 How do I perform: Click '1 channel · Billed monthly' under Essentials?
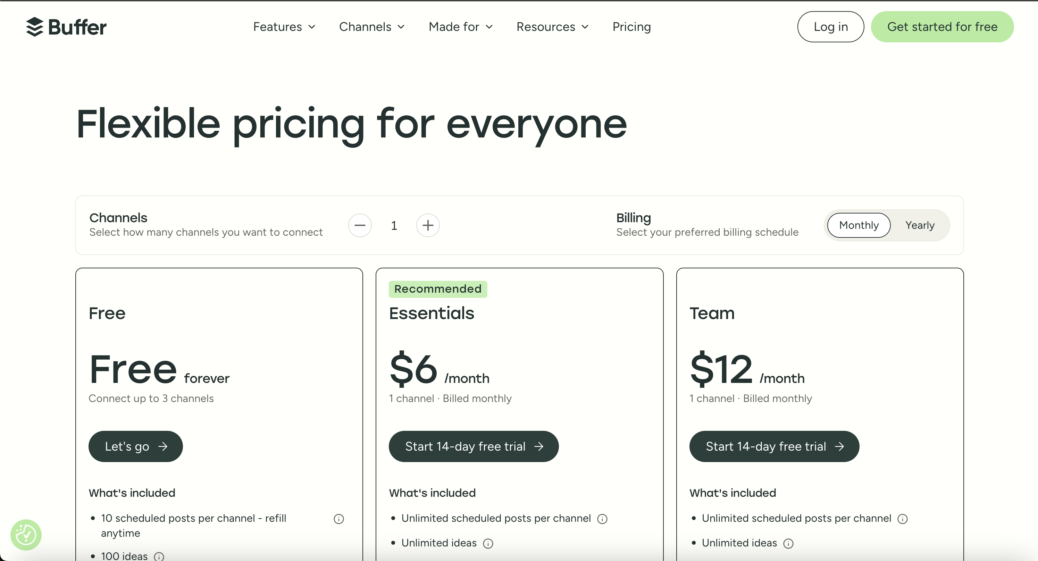450,398
